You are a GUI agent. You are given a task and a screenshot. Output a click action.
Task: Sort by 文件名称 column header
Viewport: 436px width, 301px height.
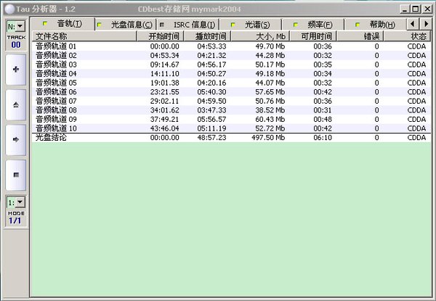point(84,36)
